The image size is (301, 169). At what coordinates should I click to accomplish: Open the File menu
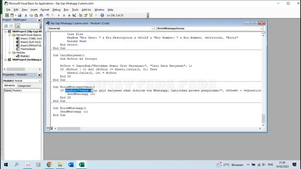8,9
